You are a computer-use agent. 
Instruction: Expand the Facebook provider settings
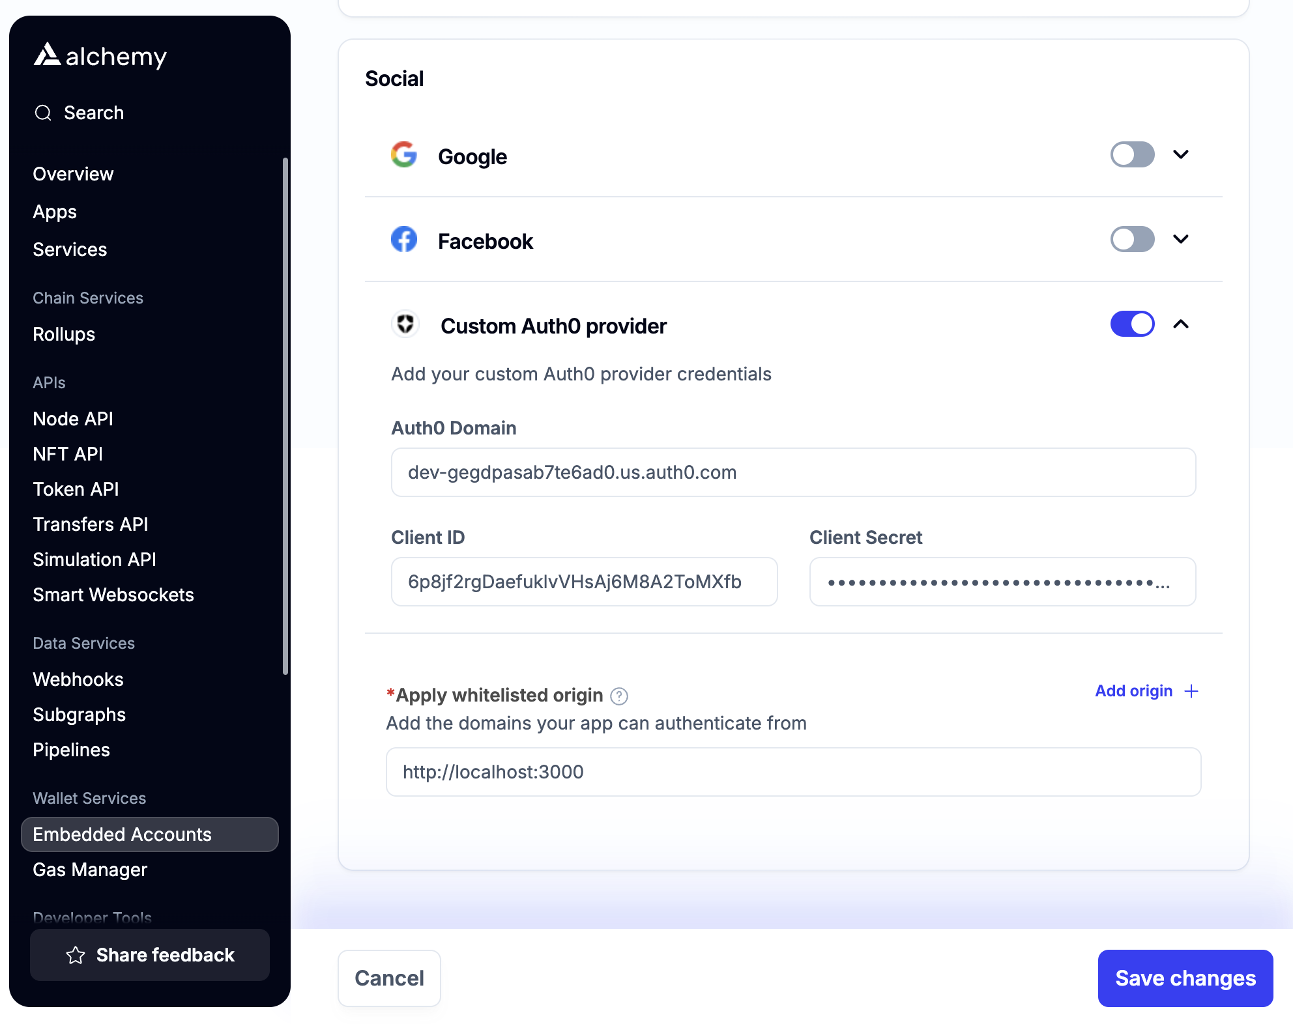pyautogui.click(x=1181, y=240)
